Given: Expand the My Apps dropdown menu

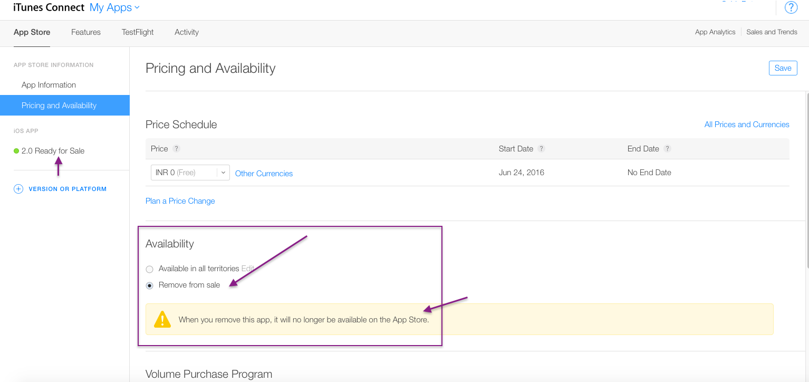Looking at the screenshot, I should point(115,7).
